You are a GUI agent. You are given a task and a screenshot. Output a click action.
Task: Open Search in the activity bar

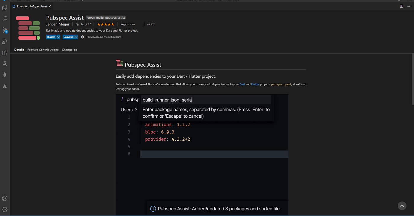tap(4, 18)
